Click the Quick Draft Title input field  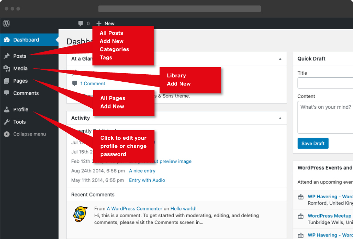click(325, 83)
